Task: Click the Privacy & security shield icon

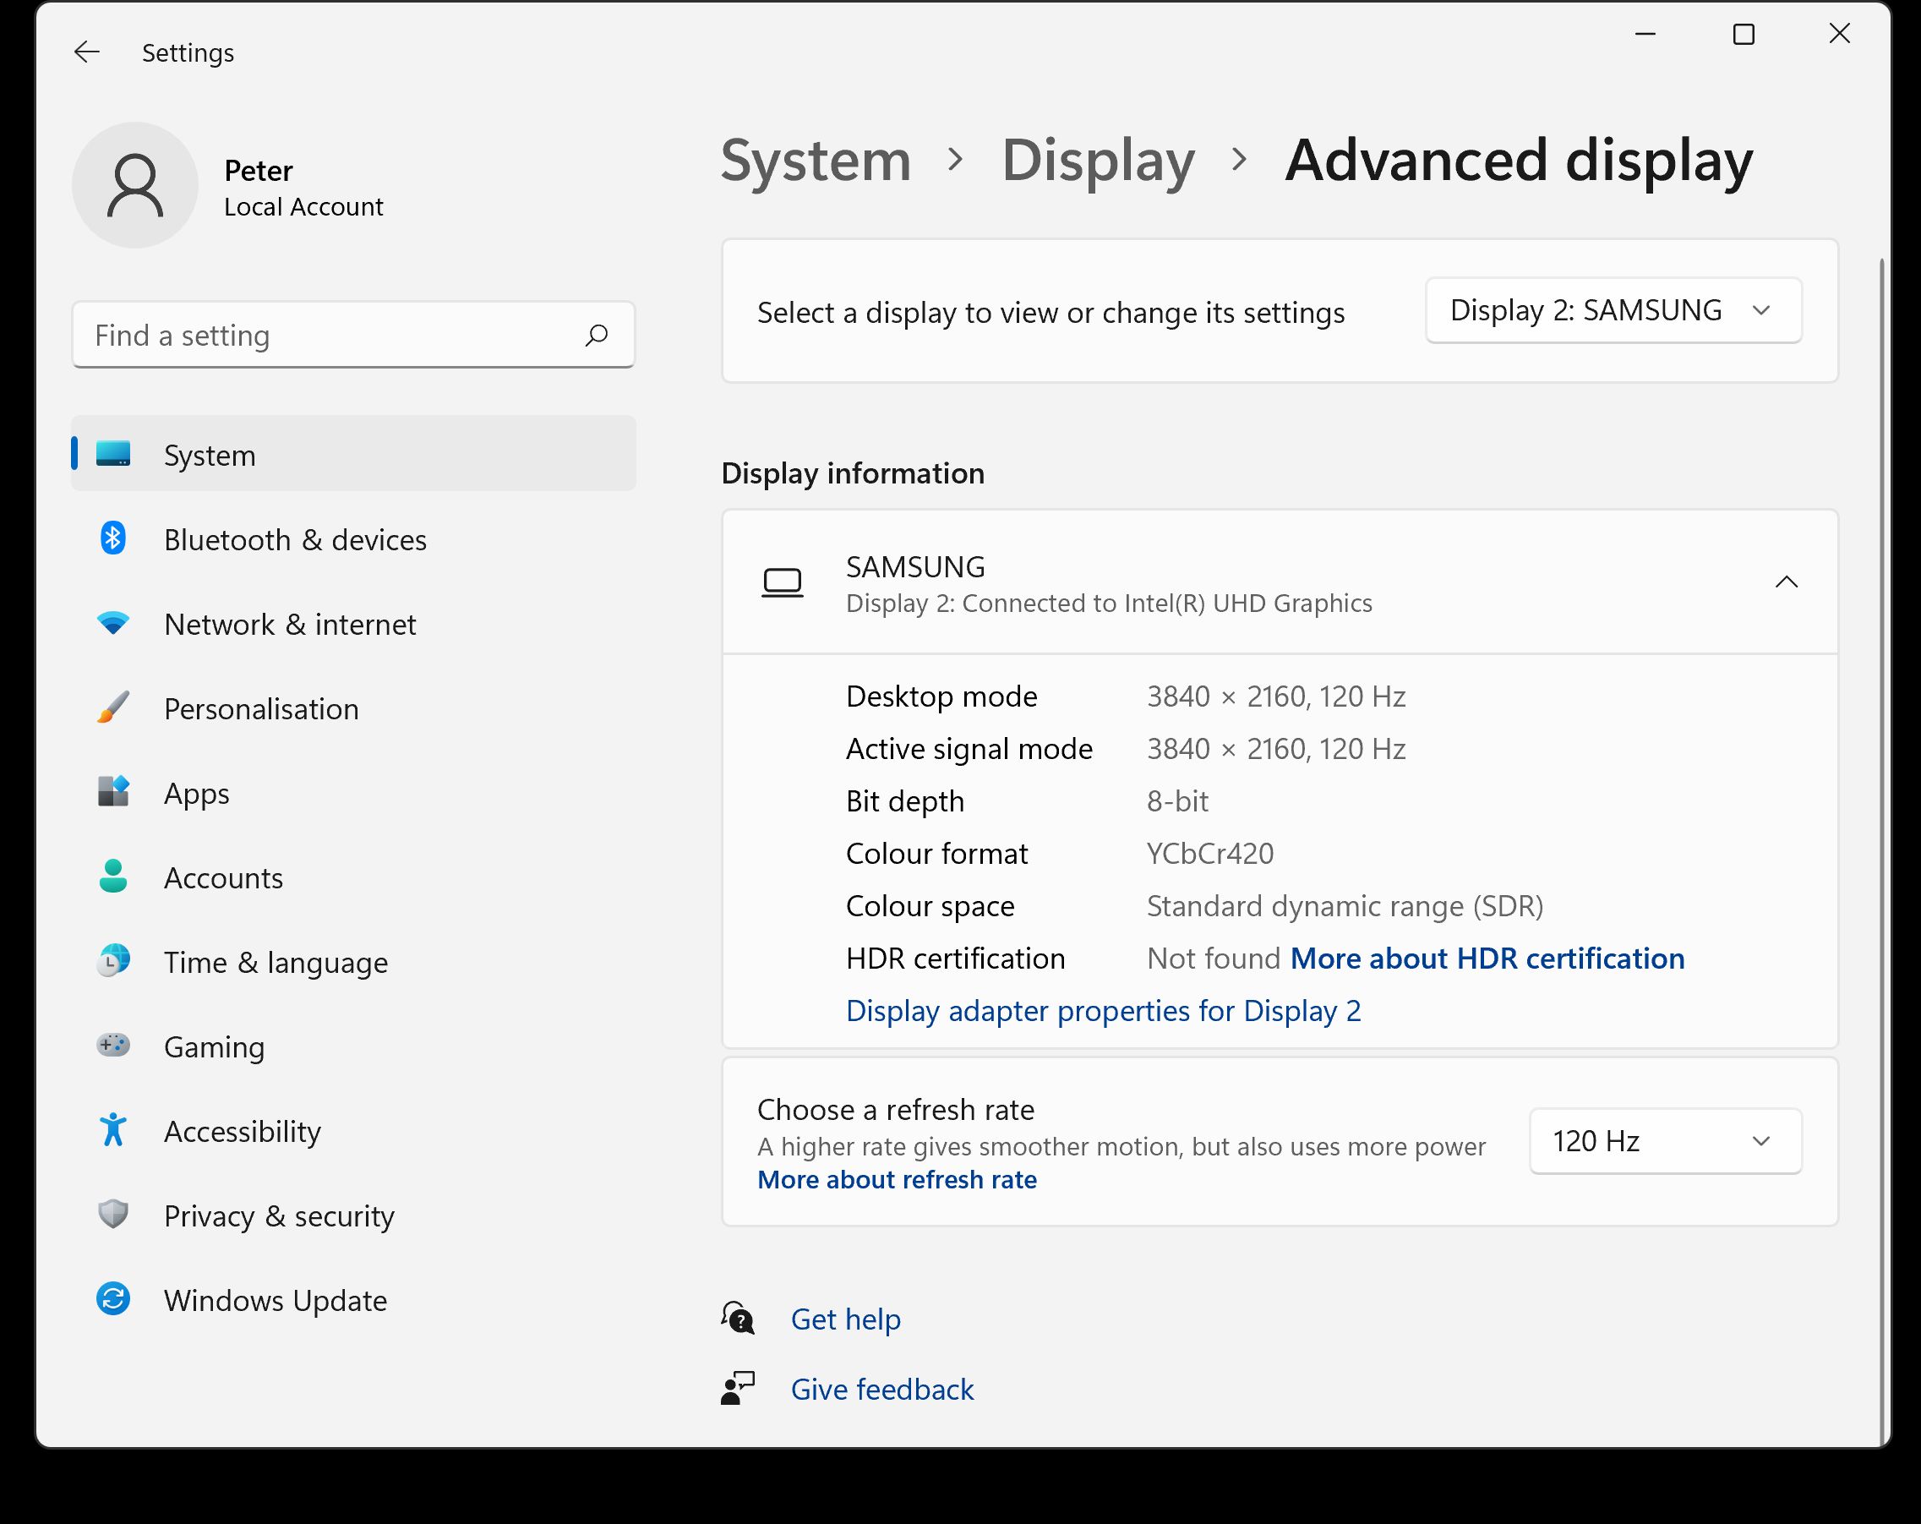Action: [113, 1214]
